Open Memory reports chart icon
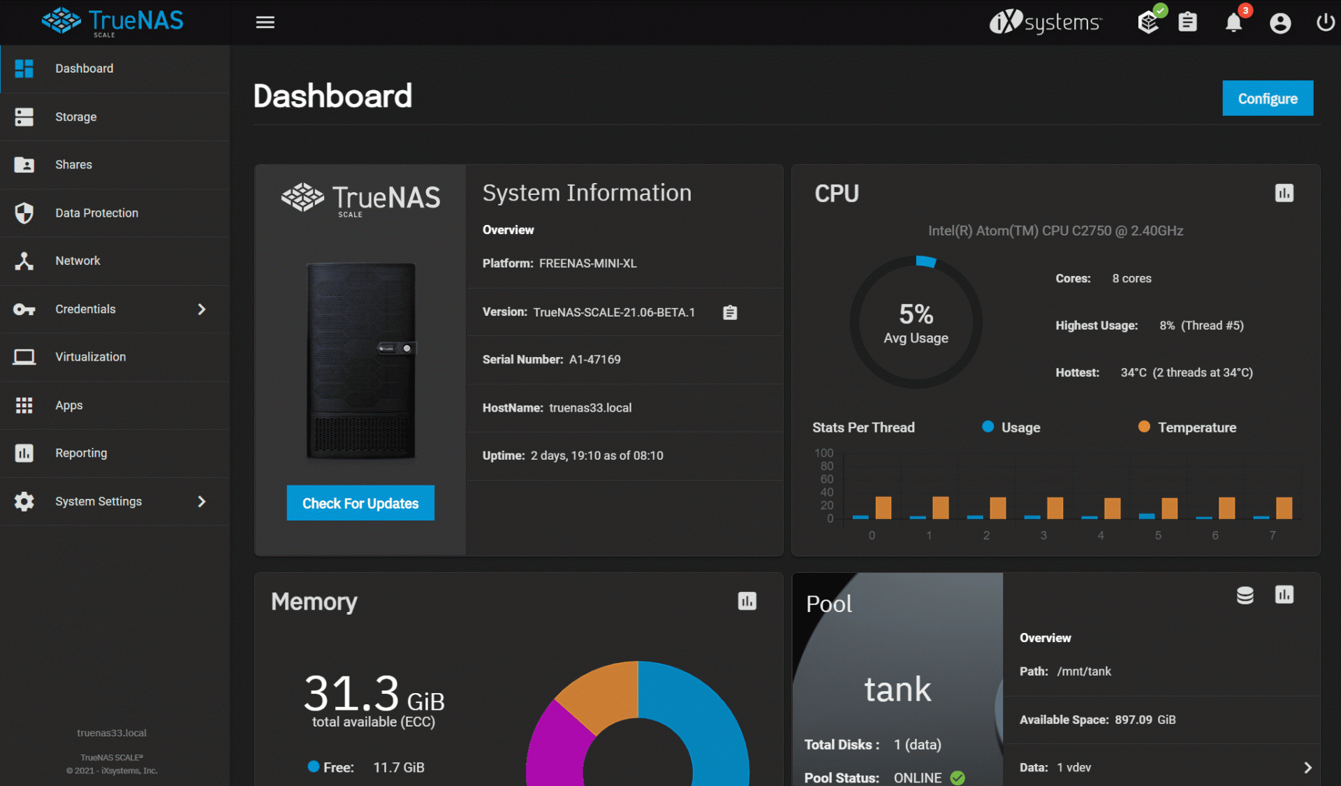Viewport: 1341px width, 786px height. [x=747, y=601]
